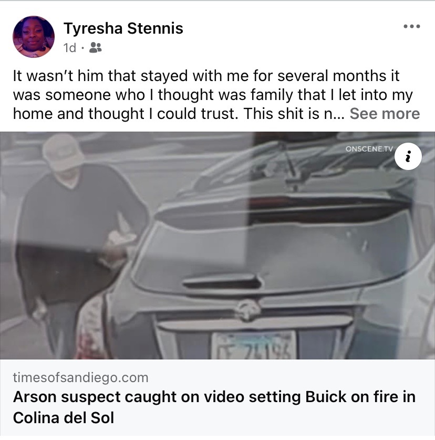Click the Buick's license plate in the image

[x=254, y=346]
